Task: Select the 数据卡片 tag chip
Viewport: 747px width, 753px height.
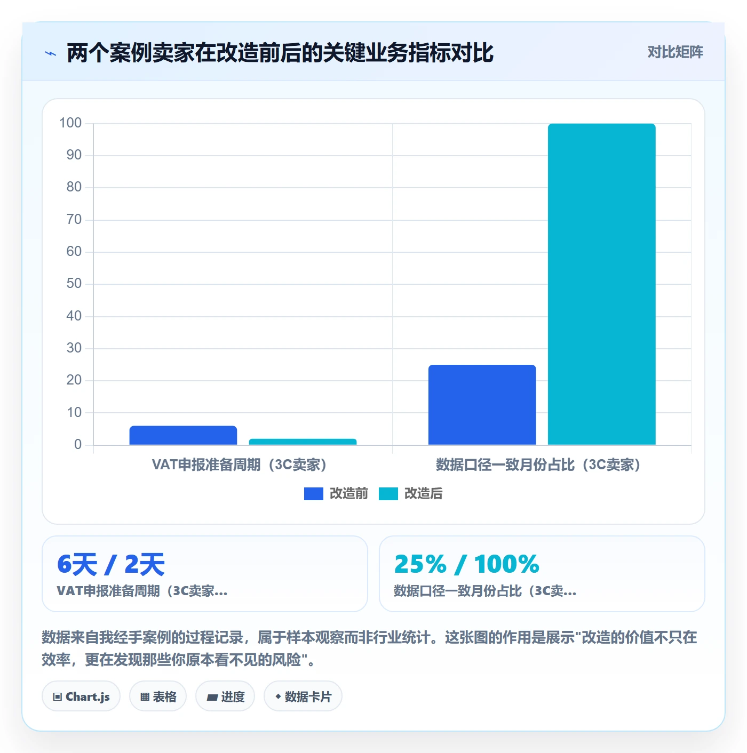Action: point(303,696)
